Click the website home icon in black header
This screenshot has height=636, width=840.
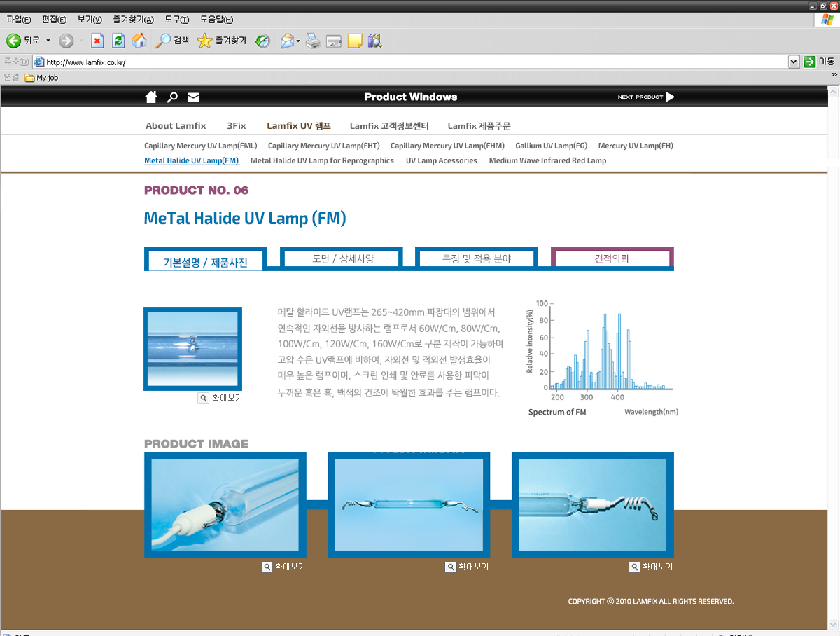(151, 97)
